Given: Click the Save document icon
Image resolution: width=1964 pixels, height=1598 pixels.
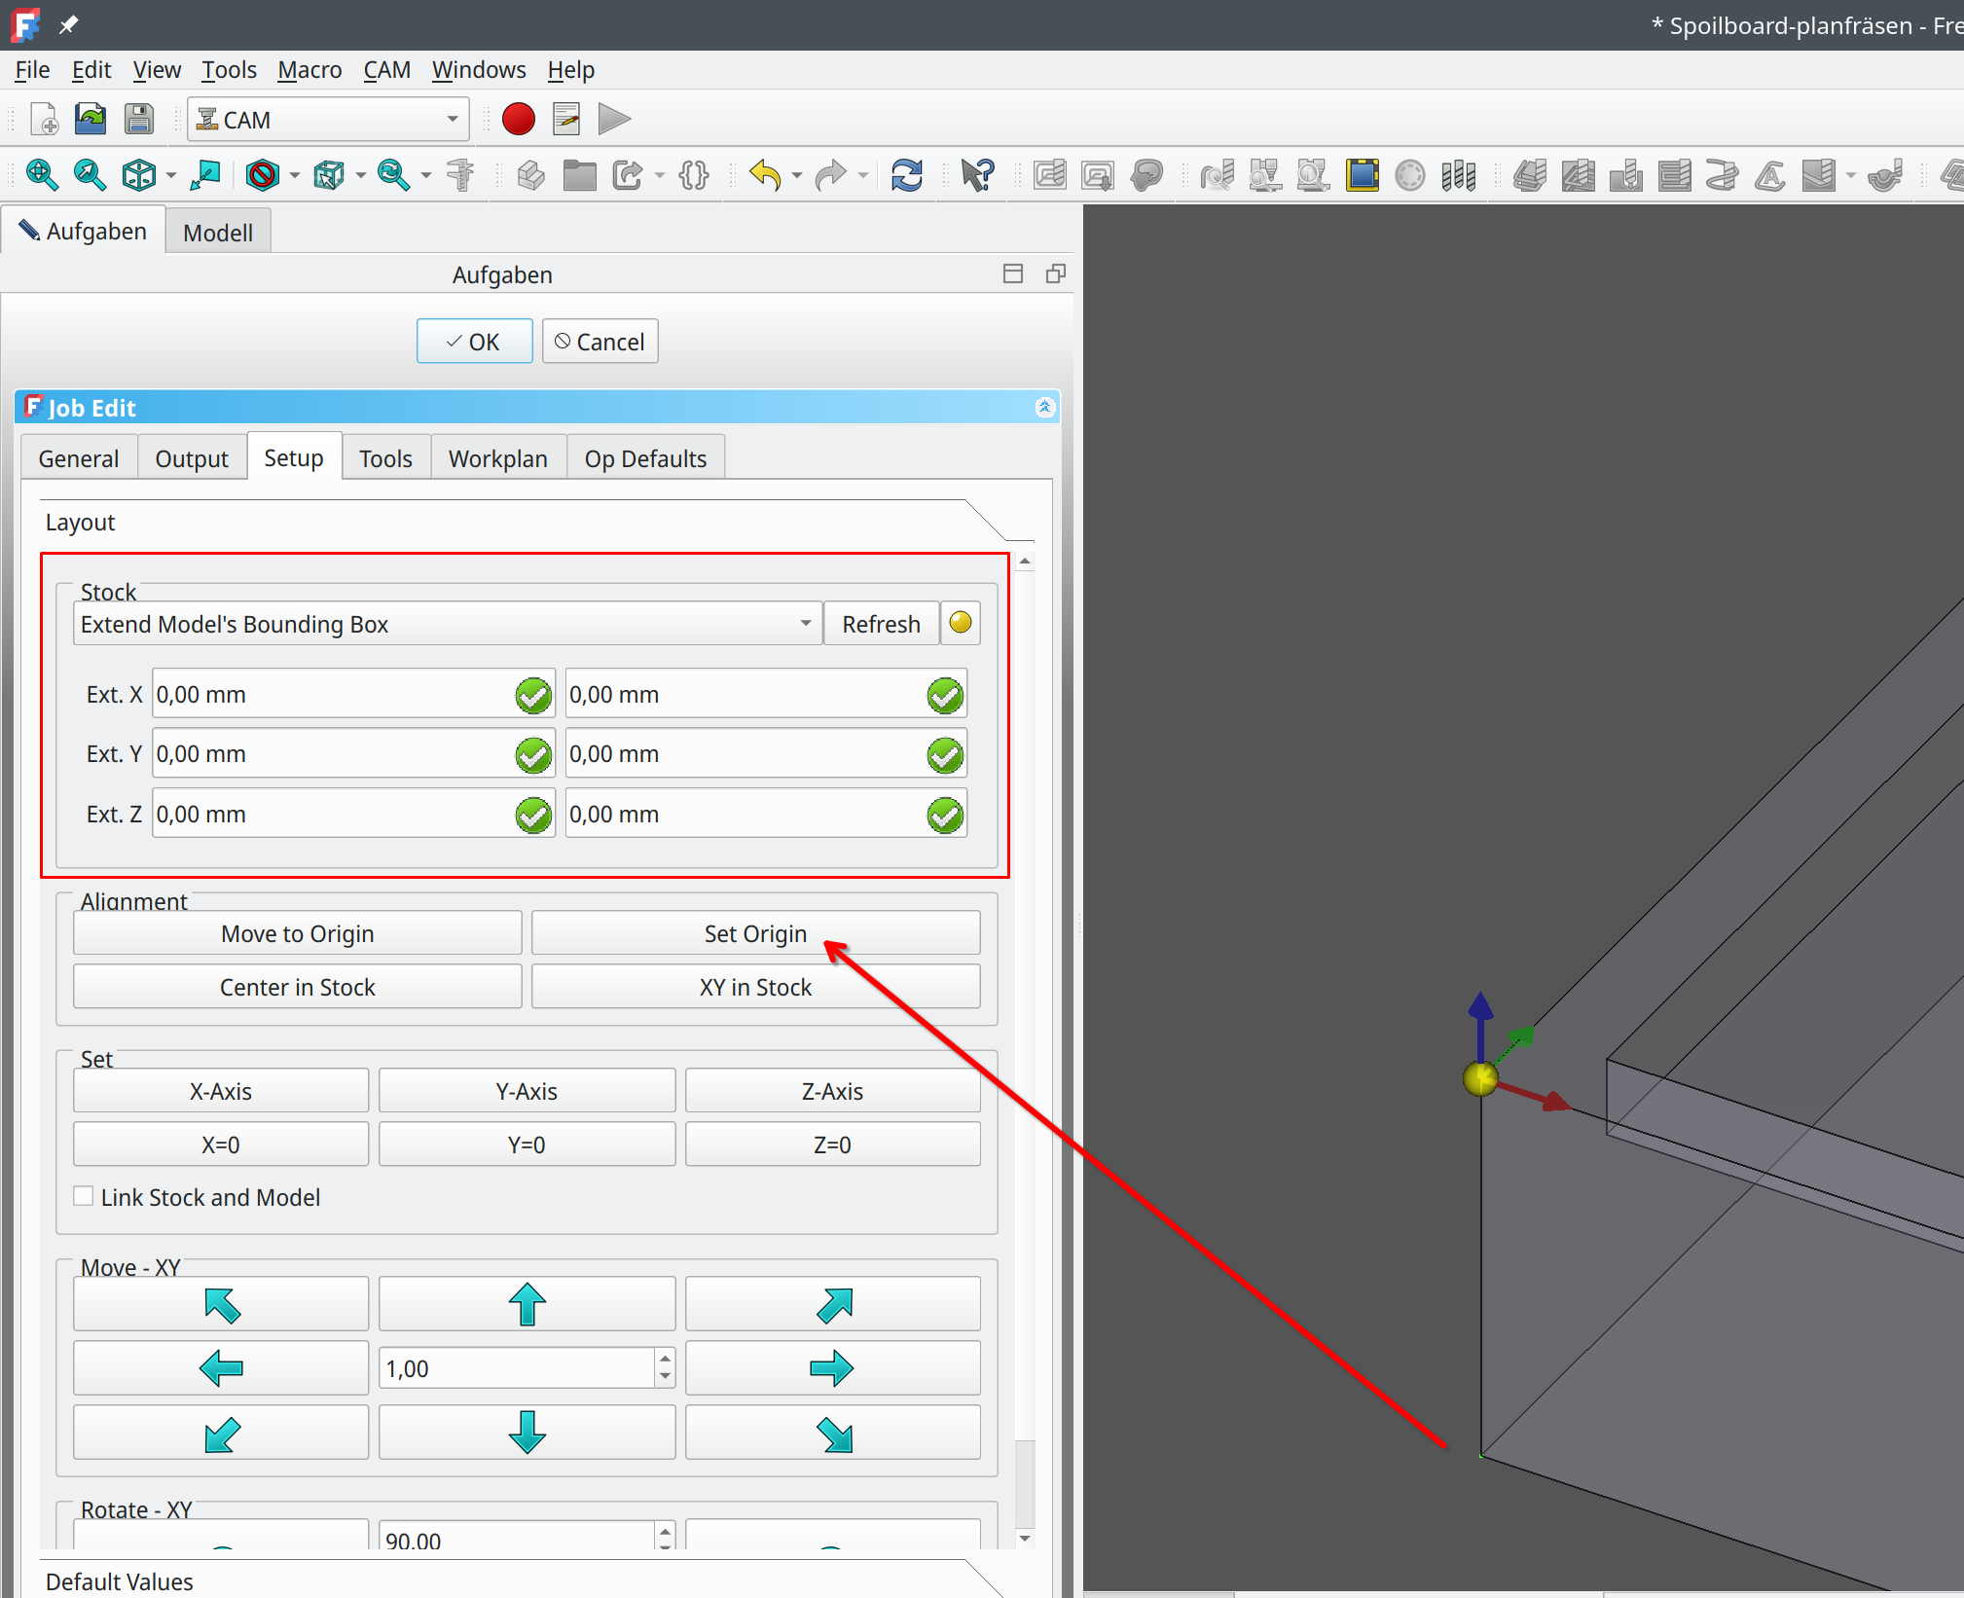Looking at the screenshot, I should pos(139,120).
